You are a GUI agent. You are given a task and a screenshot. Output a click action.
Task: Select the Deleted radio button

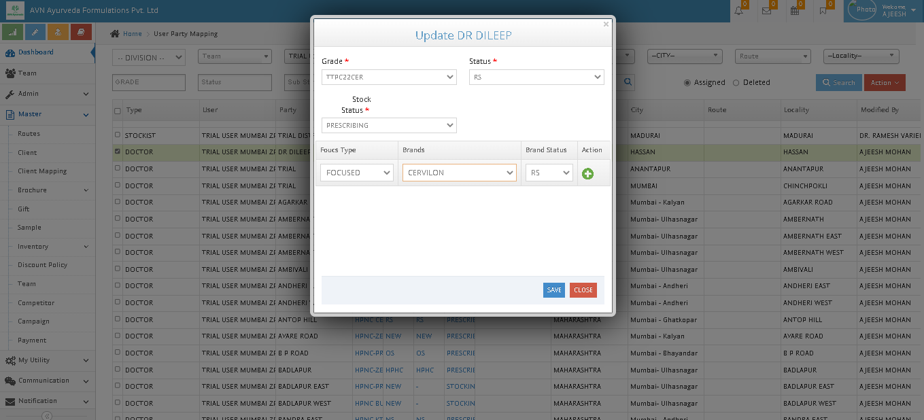click(x=736, y=83)
